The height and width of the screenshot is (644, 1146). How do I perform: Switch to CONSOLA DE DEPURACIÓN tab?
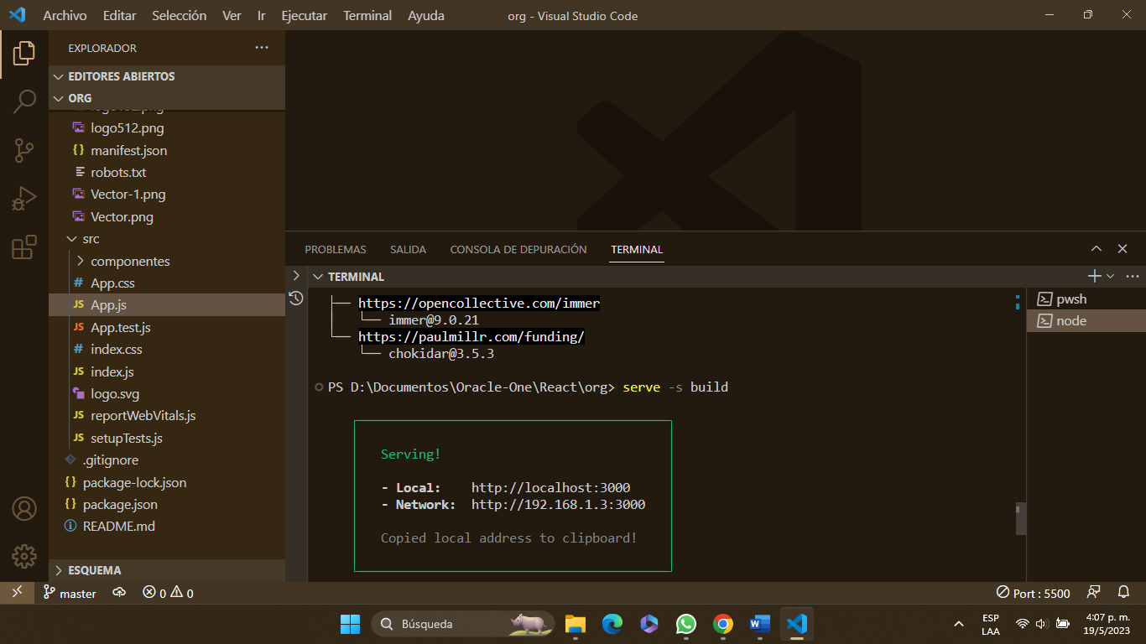518,249
